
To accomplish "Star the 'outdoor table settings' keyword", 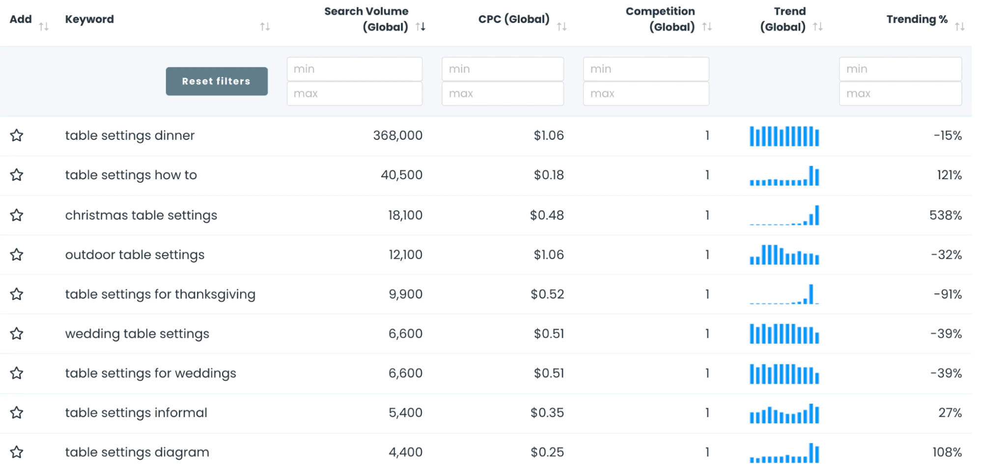I will (x=17, y=254).
